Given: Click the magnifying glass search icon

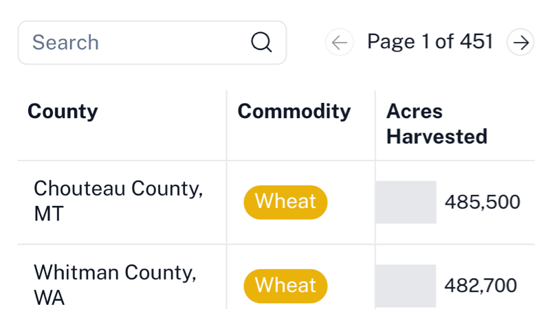Looking at the screenshot, I should 261,43.
